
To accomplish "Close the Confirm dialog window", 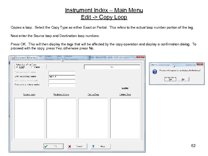I will coord(200,64).
